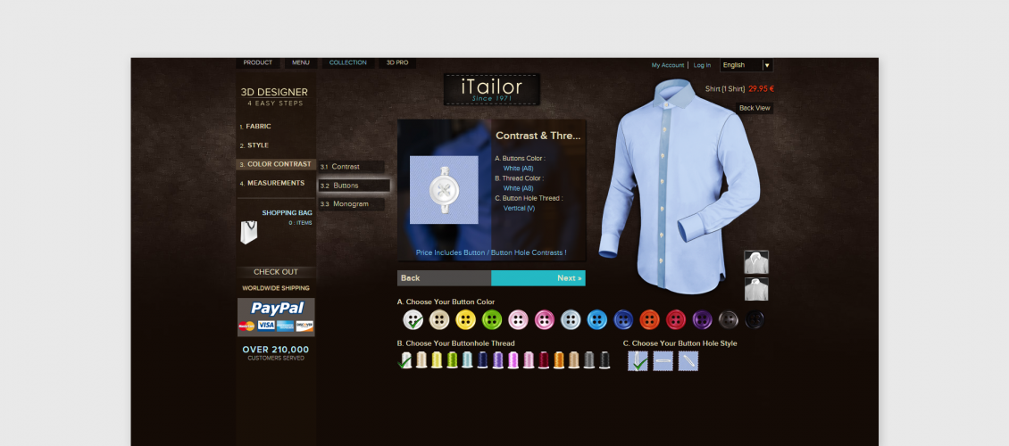Screen dimensions: 1009x446
Task: Click the iTailor logo
Action: click(x=492, y=89)
